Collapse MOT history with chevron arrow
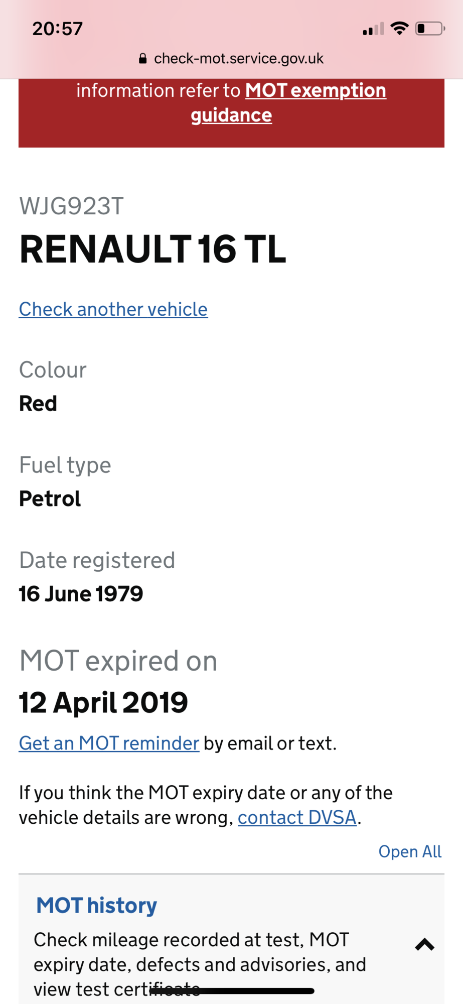Image resolution: width=463 pixels, height=1004 pixels. (424, 945)
